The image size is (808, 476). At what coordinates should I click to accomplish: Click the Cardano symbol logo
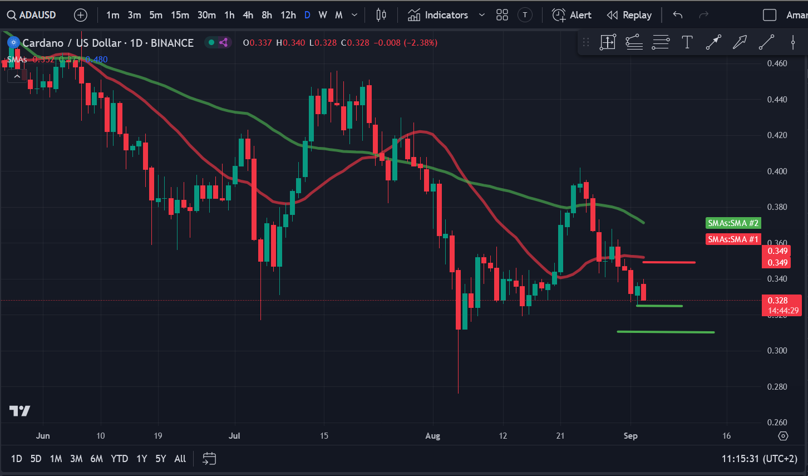[x=13, y=42]
